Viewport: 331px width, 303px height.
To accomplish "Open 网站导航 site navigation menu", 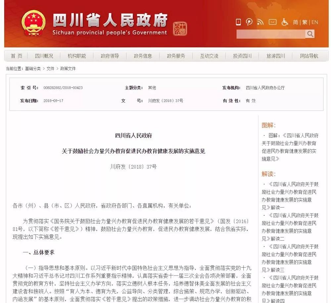I will pyautogui.click(x=309, y=56).
